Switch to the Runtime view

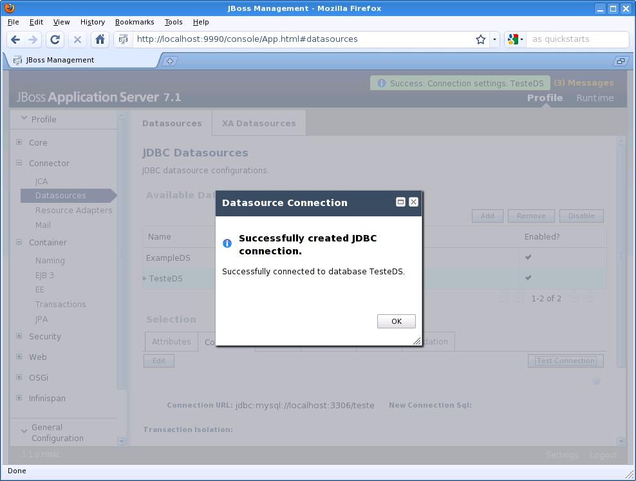[x=595, y=98]
